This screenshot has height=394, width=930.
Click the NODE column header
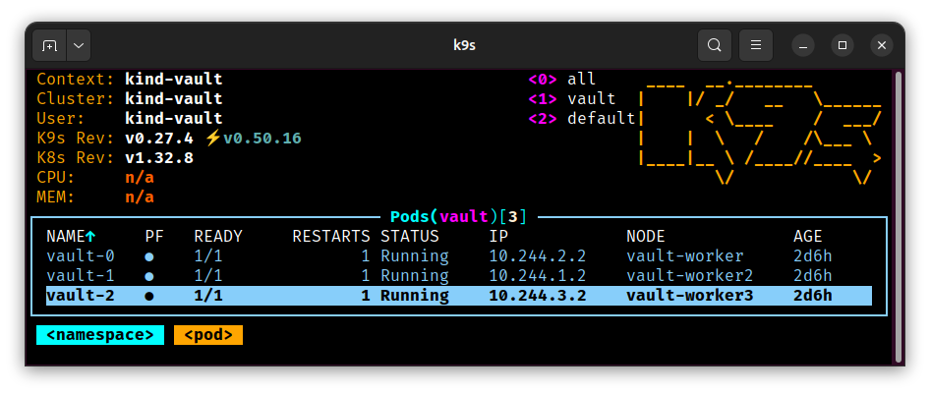tap(645, 237)
